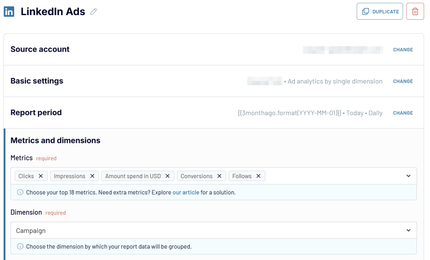
Task: Remove the Impressions metric tag
Action: click(92, 176)
